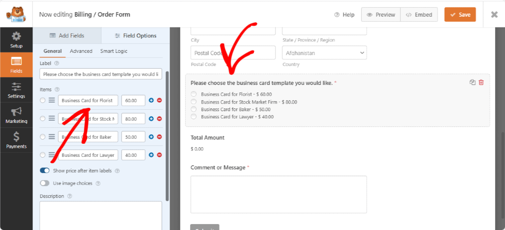The height and width of the screenshot is (230, 505).
Task: Set Lawyer item as default choice
Action: point(43,155)
